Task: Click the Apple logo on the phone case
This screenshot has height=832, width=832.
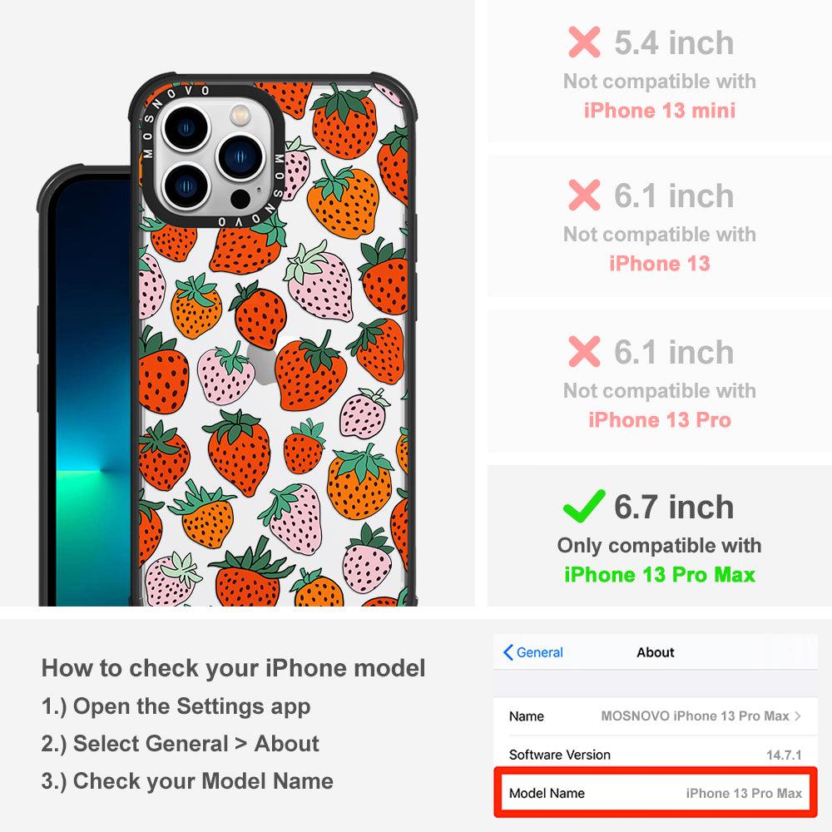Action: coord(261,361)
